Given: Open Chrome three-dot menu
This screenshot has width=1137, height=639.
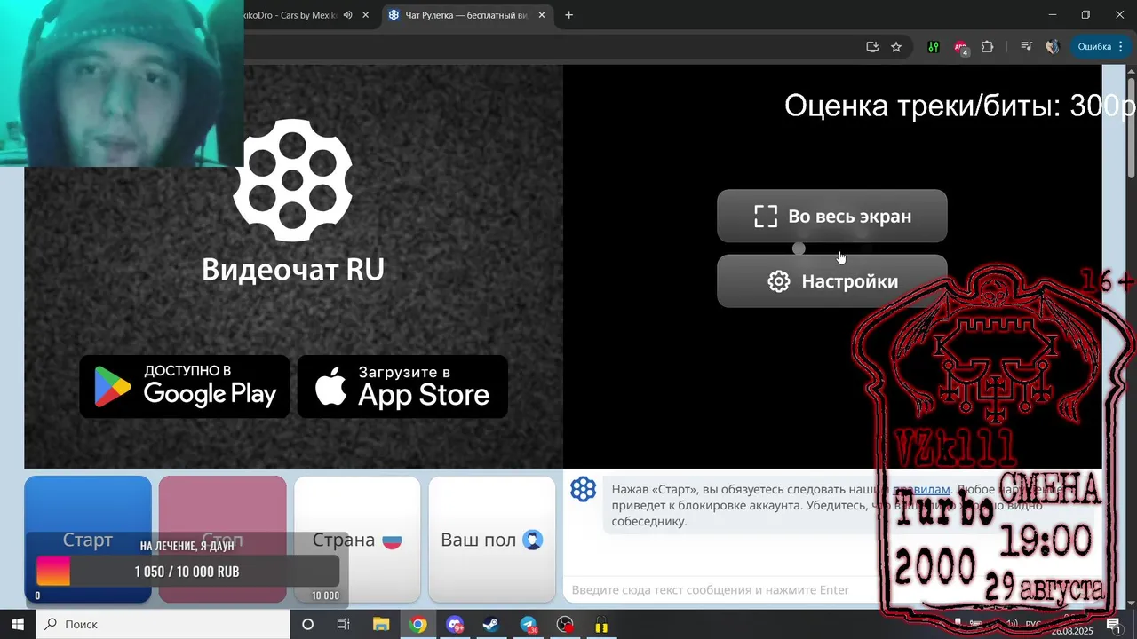Looking at the screenshot, I should point(1121,47).
